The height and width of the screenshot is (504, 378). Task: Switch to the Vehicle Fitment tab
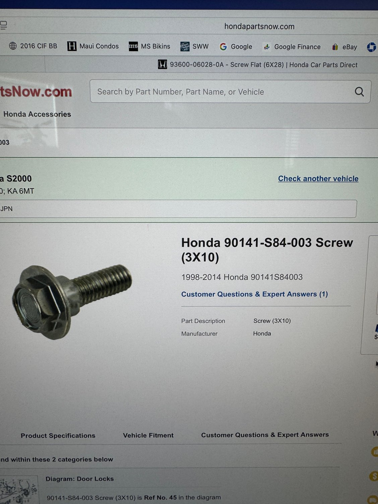tap(148, 435)
